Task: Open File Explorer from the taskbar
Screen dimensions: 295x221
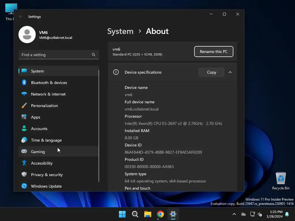Action: [148, 214]
